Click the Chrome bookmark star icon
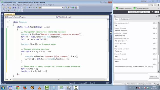Viewport: 160px width, 90px height. [155, 5]
